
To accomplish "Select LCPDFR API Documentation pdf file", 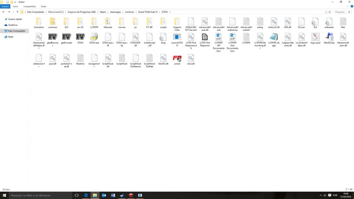I will [218, 42].
